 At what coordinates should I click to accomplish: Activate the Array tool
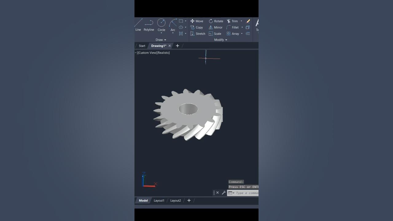(x=233, y=34)
